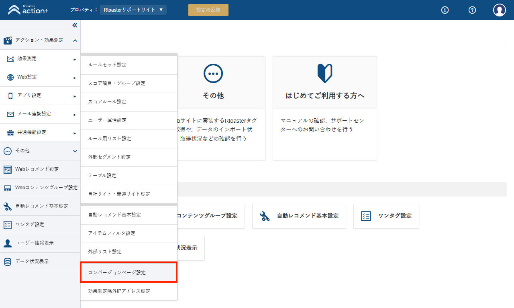Click the ワンタグ設定 checklist icon in sidebar
The width and height of the screenshot is (514, 308).
[x=8, y=225]
